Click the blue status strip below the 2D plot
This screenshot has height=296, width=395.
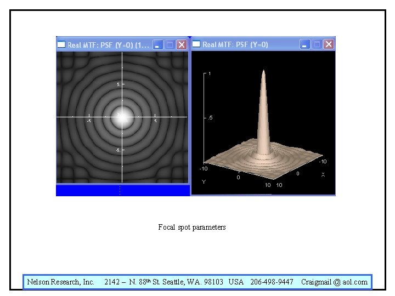click(x=123, y=190)
